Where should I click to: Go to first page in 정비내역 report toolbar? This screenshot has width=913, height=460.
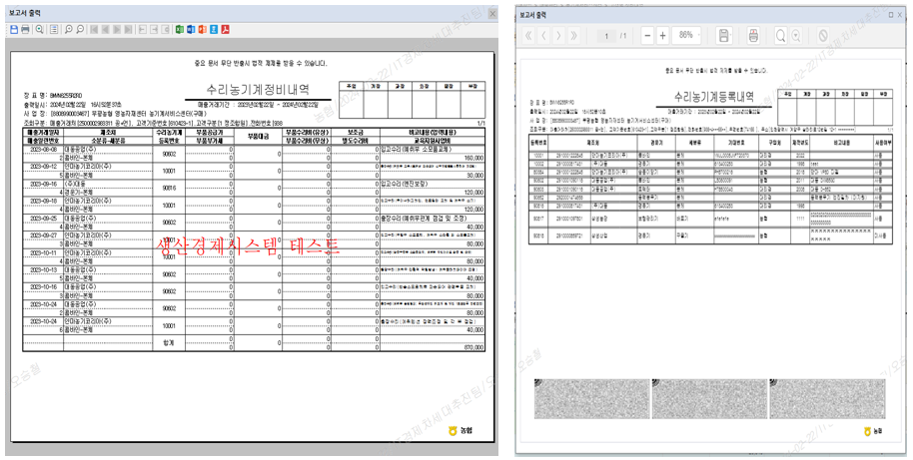pos(94,29)
